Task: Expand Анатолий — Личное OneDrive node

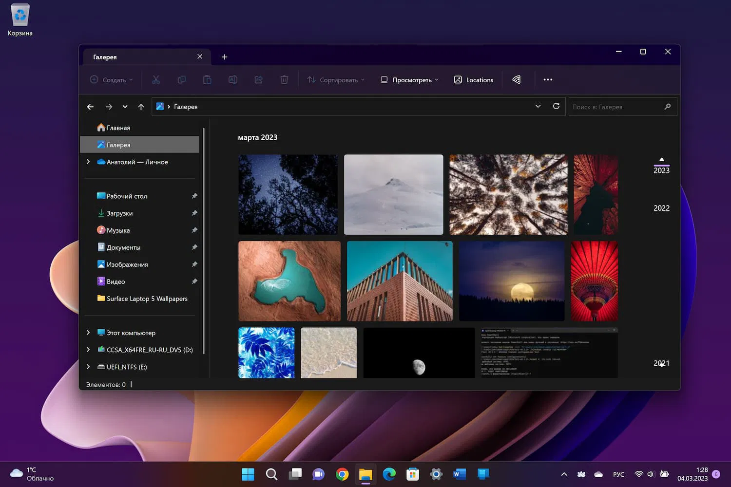Action: [88, 162]
